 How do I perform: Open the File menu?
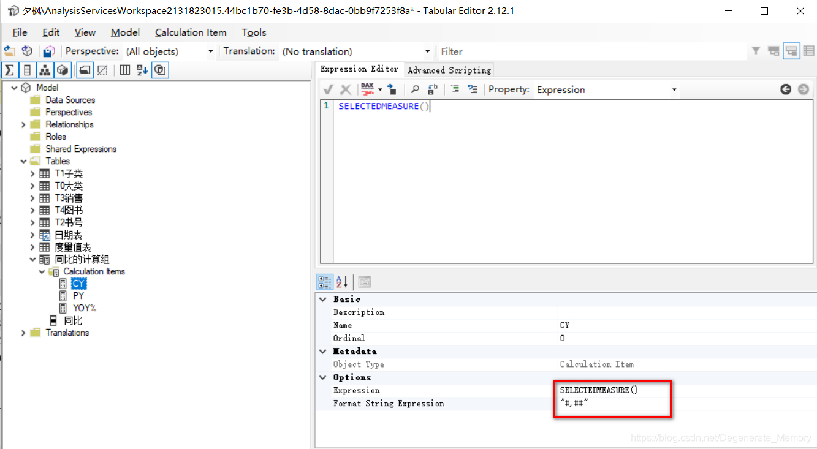[x=20, y=32]
